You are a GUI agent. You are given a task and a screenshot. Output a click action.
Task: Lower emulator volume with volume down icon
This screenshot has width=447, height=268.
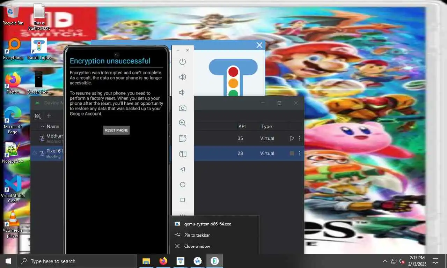(x=182, y=92)
